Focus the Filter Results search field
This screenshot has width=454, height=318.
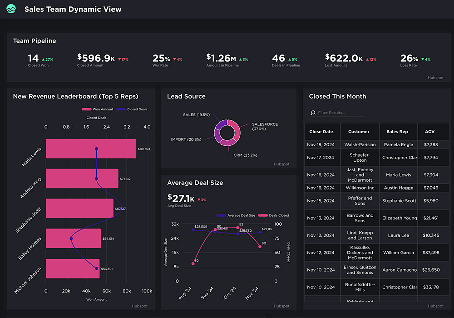[x=340, y=113]
